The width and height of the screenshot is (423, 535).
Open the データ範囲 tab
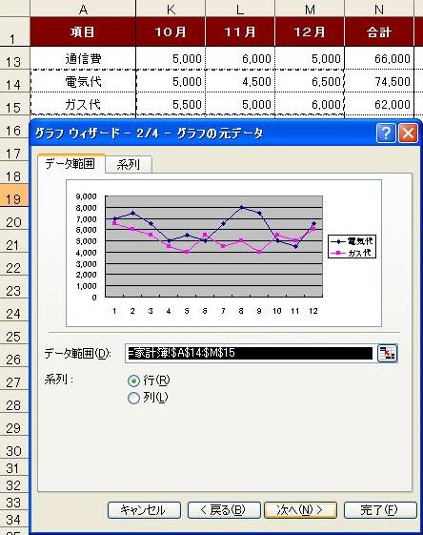click(x=70, y=164)
